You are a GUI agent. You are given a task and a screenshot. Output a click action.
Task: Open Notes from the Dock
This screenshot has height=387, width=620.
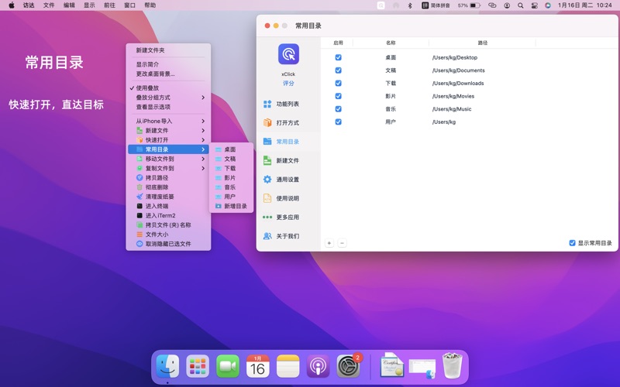[x=288, y=366]
